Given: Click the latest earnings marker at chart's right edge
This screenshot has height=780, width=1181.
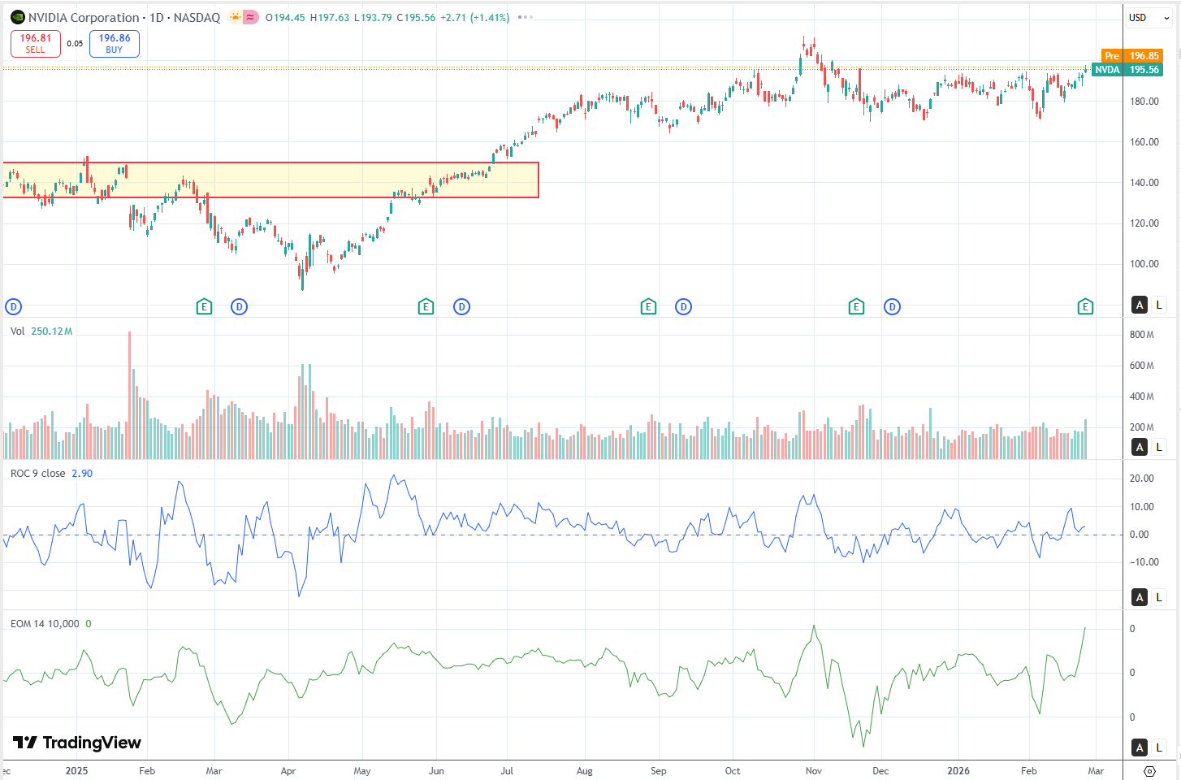Looking at the screenshot, I should coord(1085,306).
